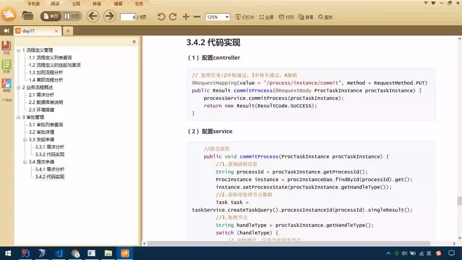Screen dimensions: 462x260
Task: Open search (查找)
Action: pos(325,17)
